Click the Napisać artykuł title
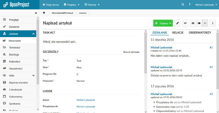The image size is (219, 113). point(57,23)
